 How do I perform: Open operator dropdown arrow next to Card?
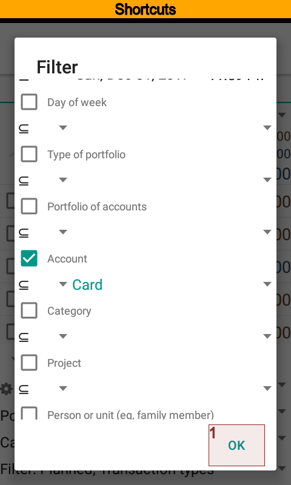(x=63, y=284)
